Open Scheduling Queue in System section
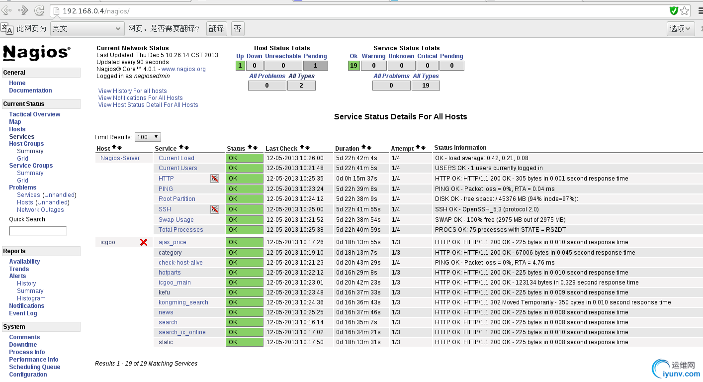 click(x=35, y=367)
